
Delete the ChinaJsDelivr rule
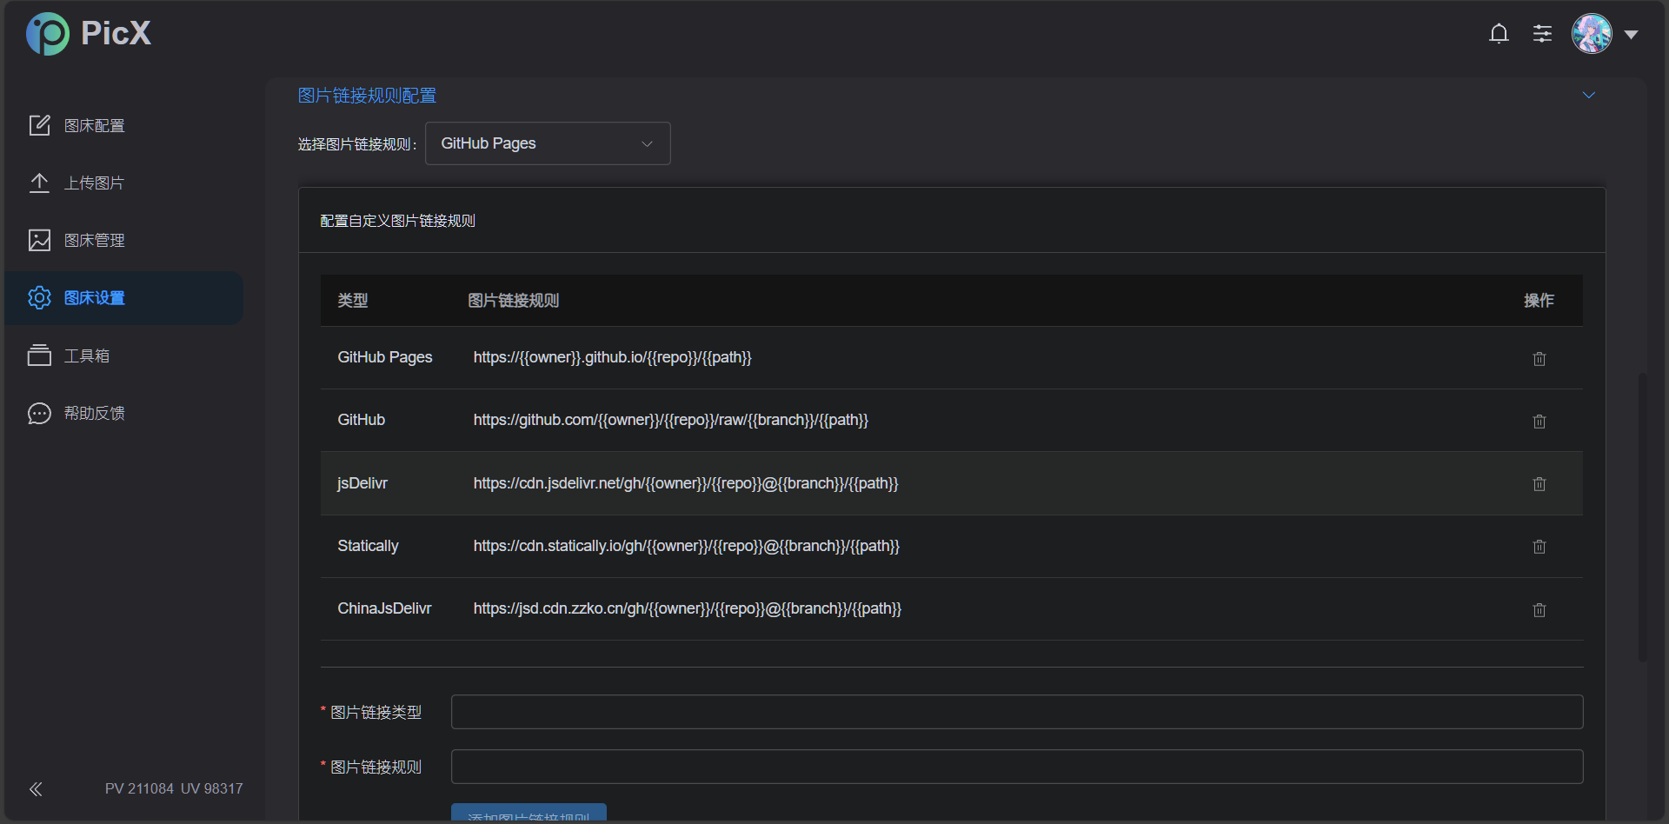pos(1539,610)
